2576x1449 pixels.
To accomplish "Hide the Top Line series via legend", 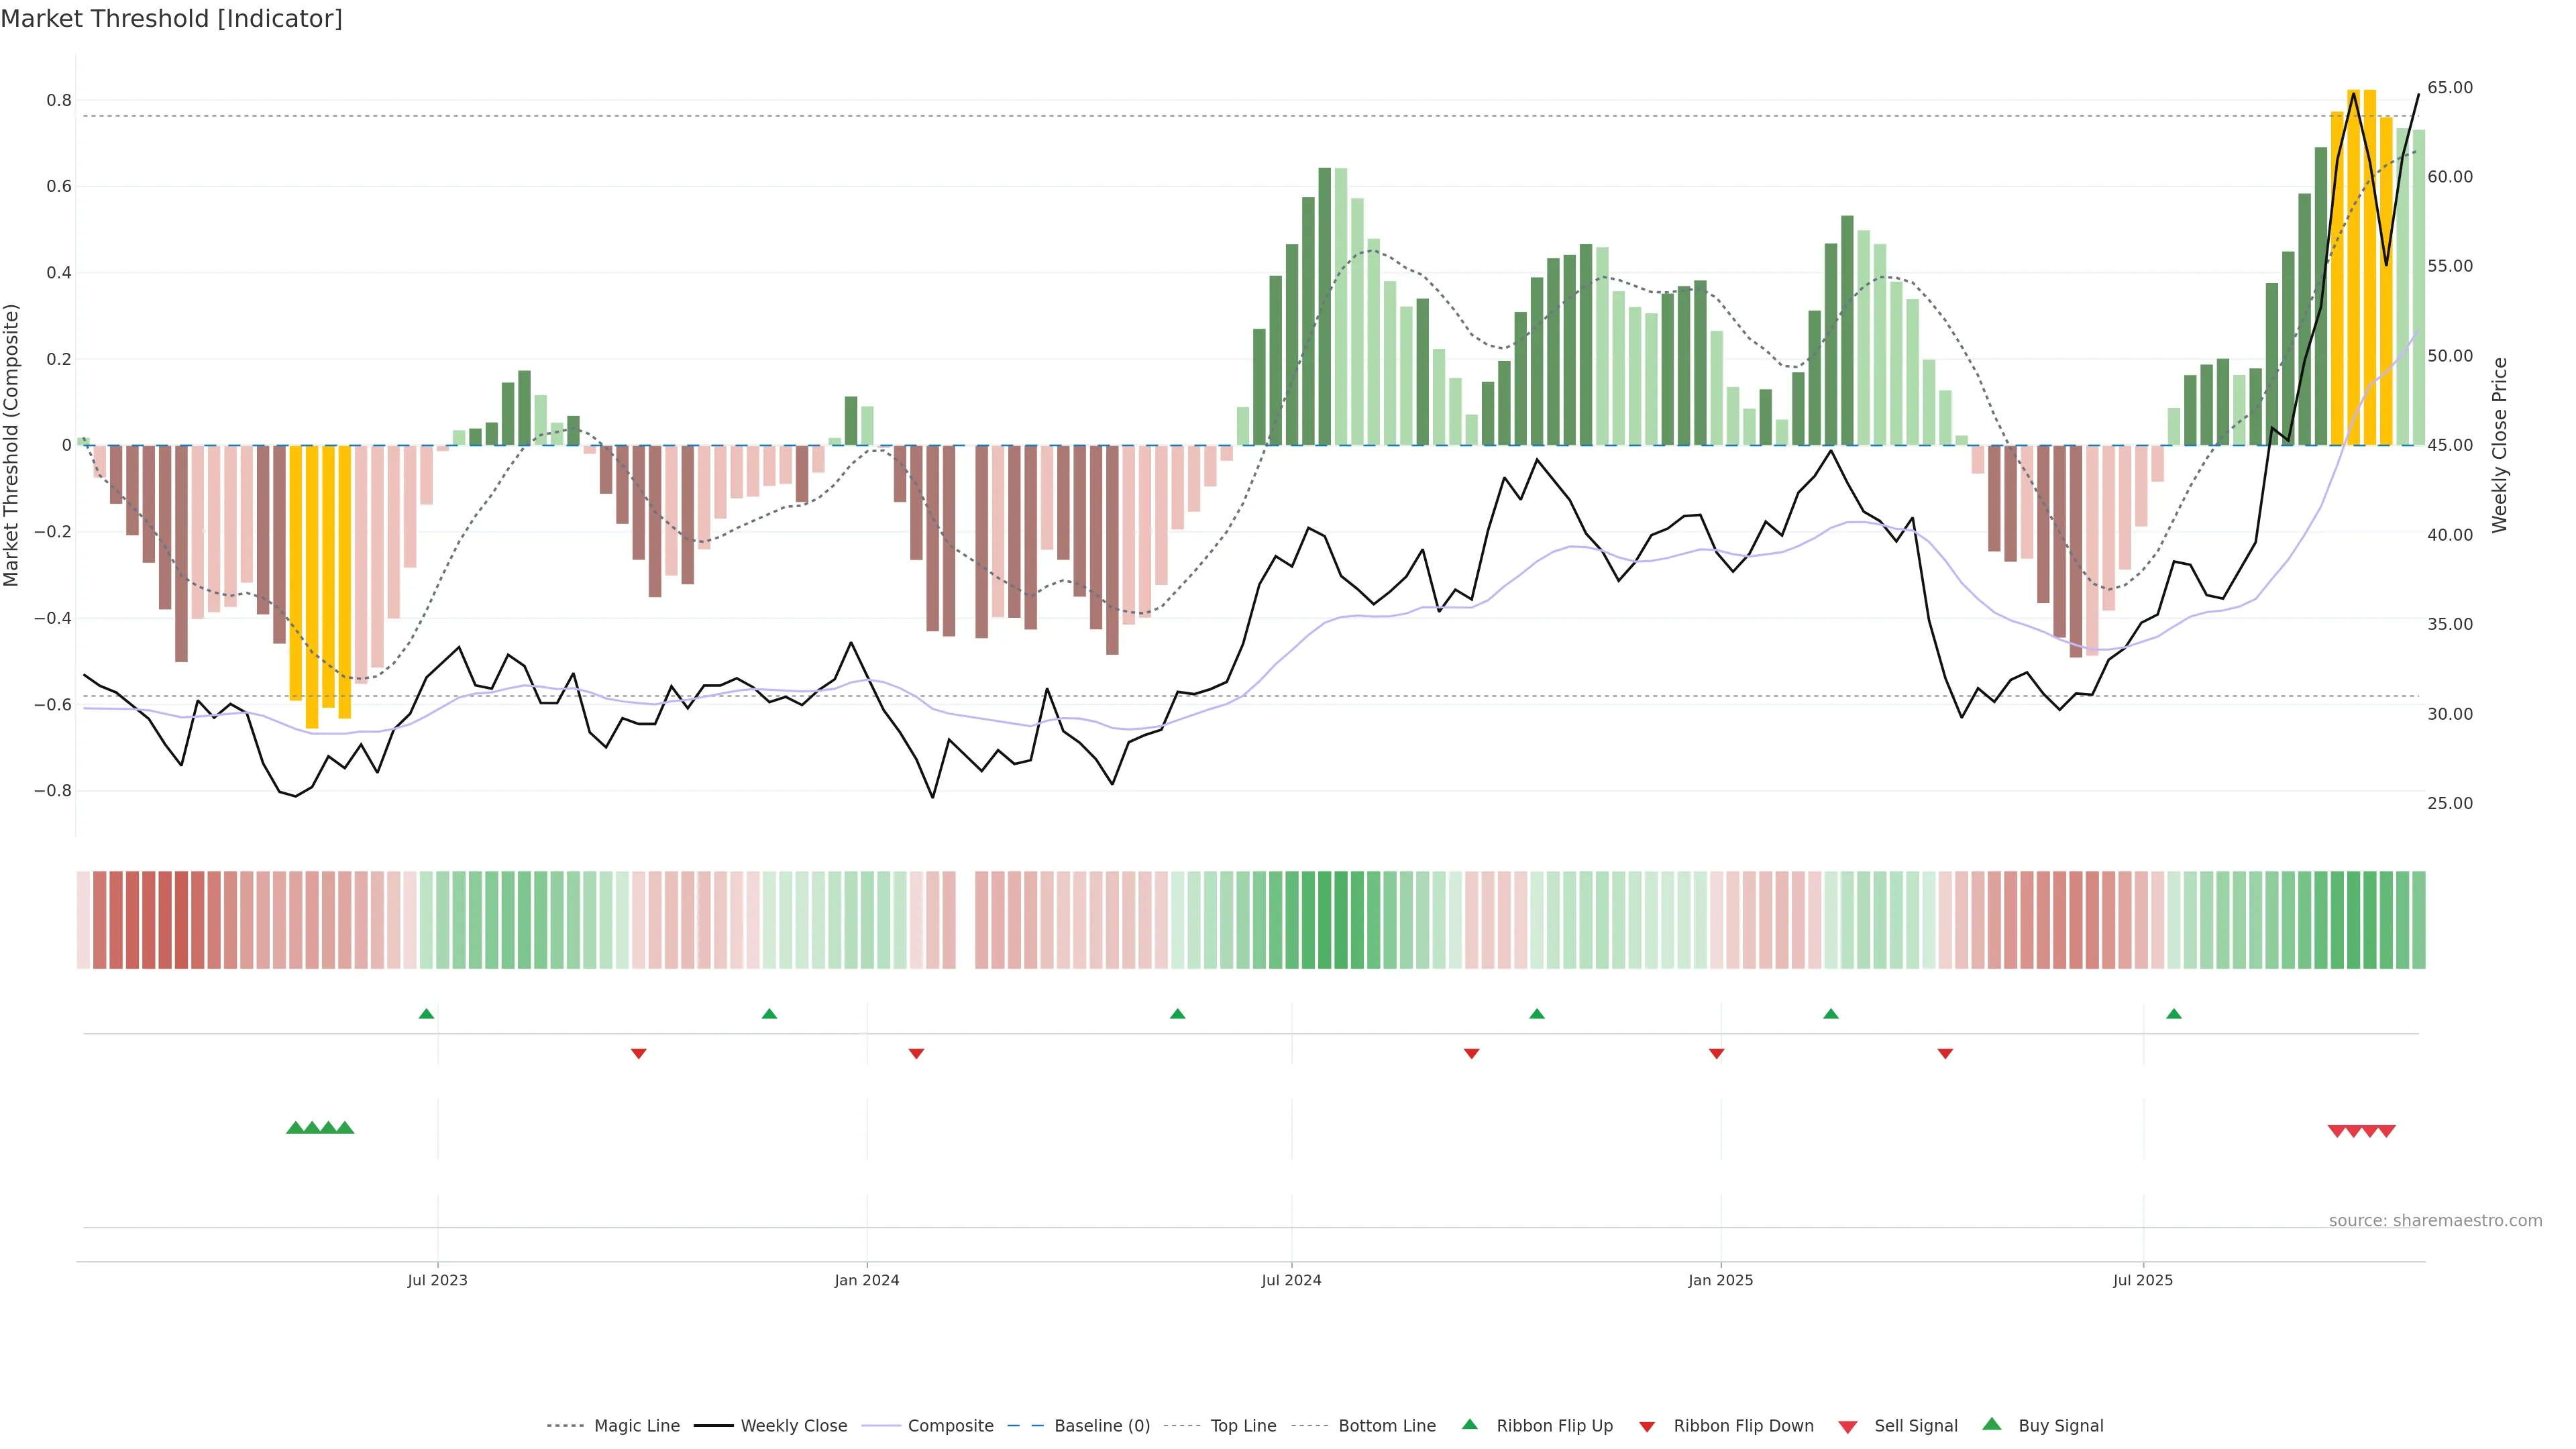I will tap(1243, 1426).
